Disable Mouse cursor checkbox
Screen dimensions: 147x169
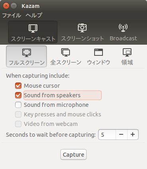(x=18, y=86)
